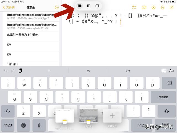
Task: Insert a table using table icon
Action: coord(164,71)
